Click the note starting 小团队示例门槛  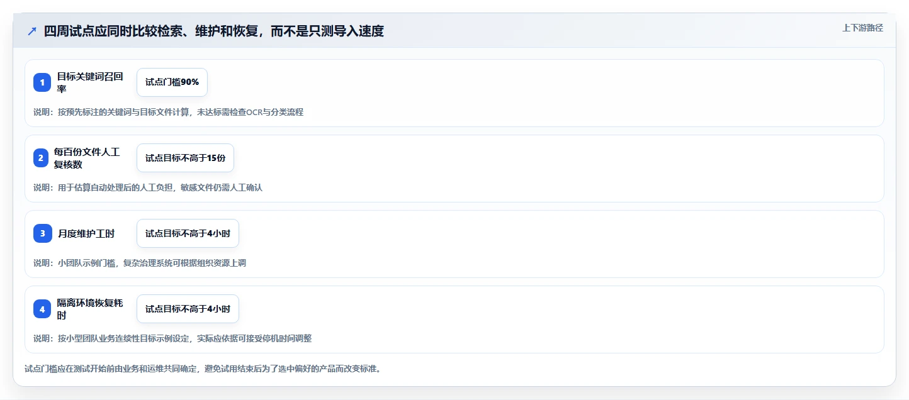pos(140,263)
